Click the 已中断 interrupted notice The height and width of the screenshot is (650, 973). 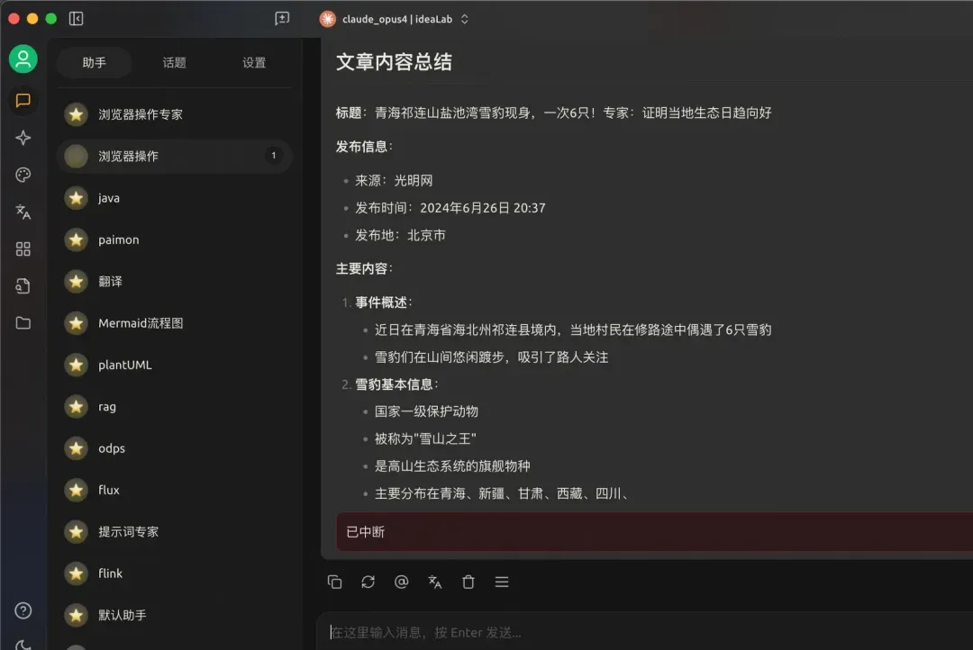click(x=655, y=531)
